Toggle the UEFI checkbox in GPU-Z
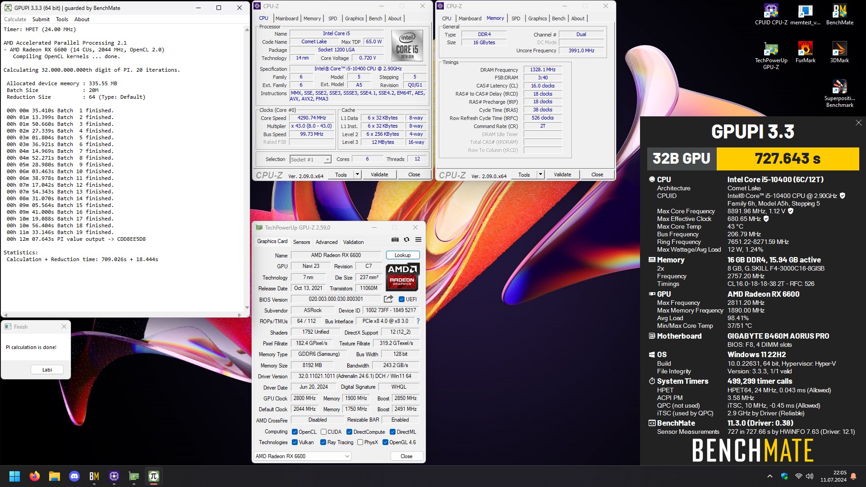The width and height of the screenshot is (866, 487). tap(401, 299)
